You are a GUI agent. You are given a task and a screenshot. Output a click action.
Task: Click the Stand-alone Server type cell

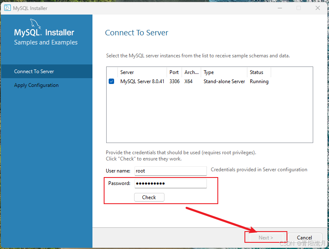224,81
